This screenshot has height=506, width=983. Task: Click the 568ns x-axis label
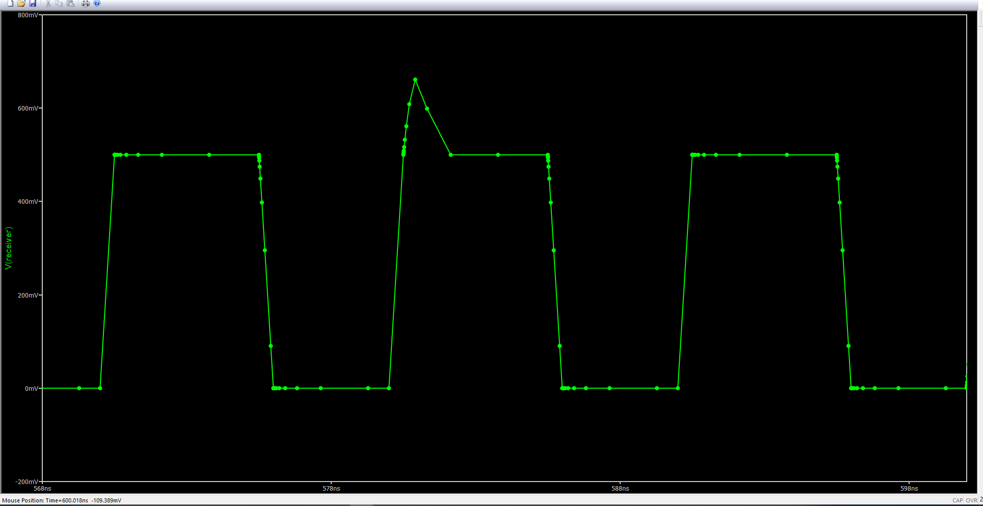click(43, 489)
